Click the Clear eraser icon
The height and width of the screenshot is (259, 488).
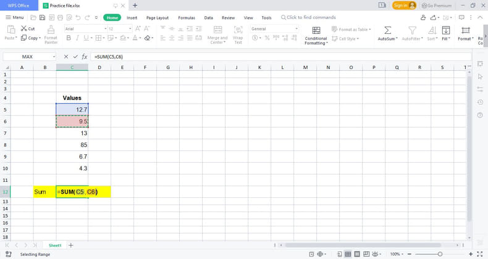147,38
